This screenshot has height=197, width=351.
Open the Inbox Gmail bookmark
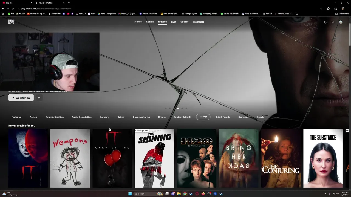(128, 14)
